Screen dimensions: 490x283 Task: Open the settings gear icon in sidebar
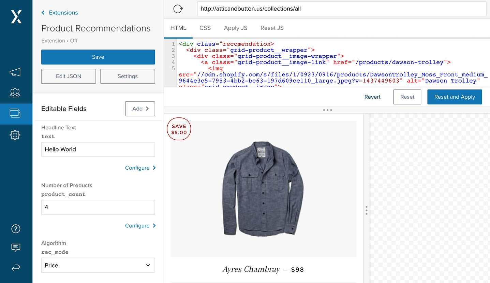coord(15,135)
